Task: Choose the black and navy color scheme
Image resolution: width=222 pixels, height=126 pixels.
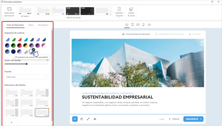Action: [x=13, y=51]
